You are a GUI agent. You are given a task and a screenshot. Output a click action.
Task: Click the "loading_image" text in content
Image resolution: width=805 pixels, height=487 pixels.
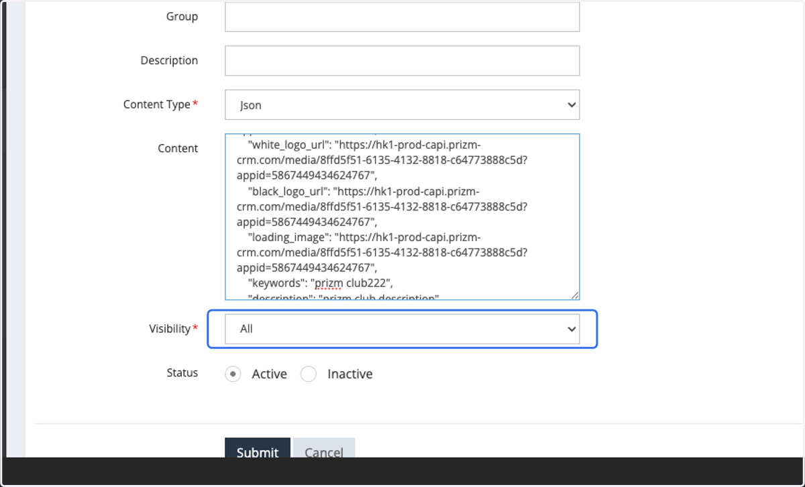point(288,237)
